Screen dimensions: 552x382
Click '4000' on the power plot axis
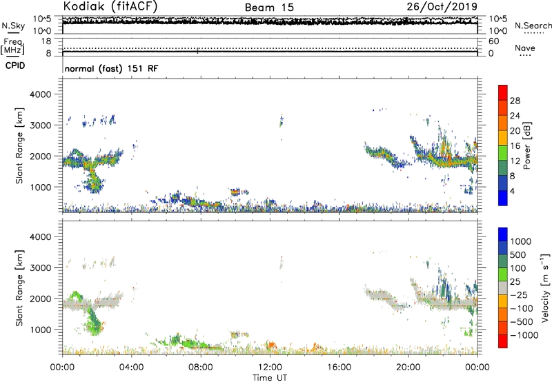40,94
